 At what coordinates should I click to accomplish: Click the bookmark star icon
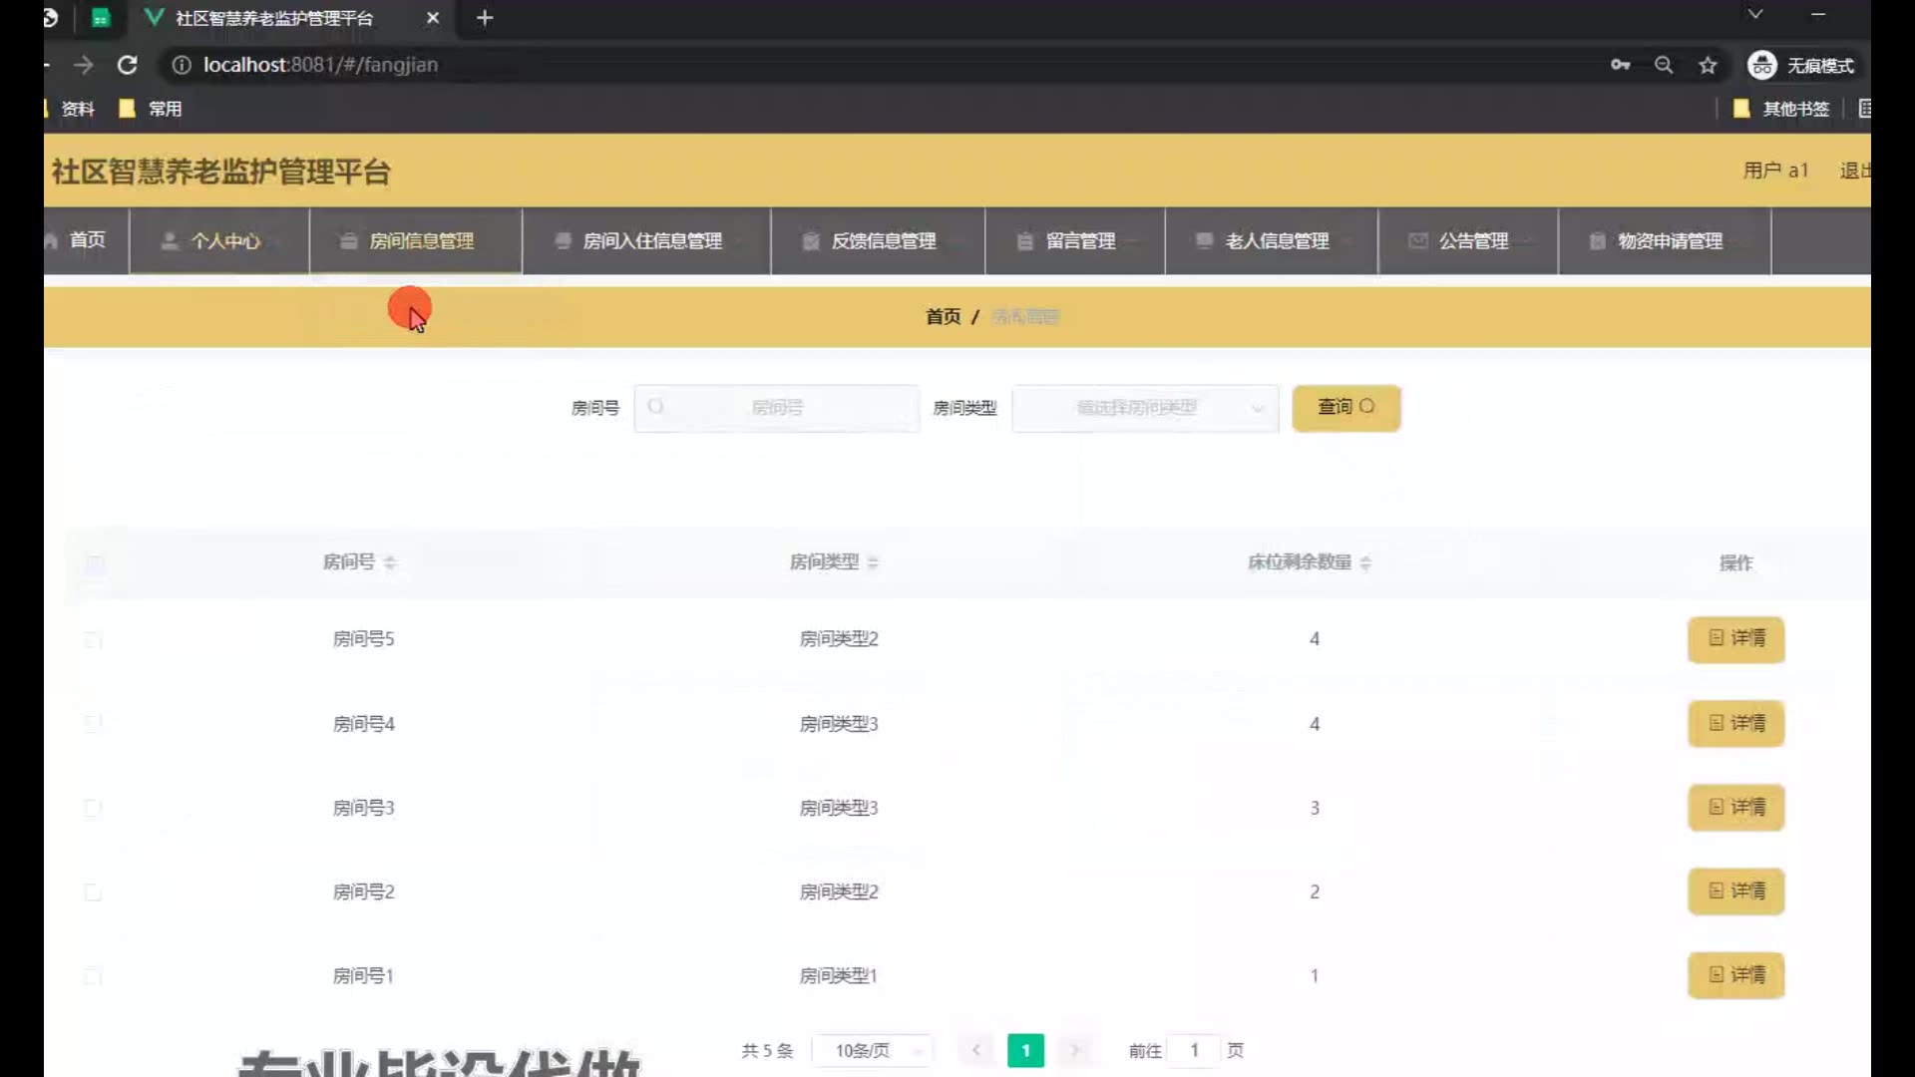1708,65
